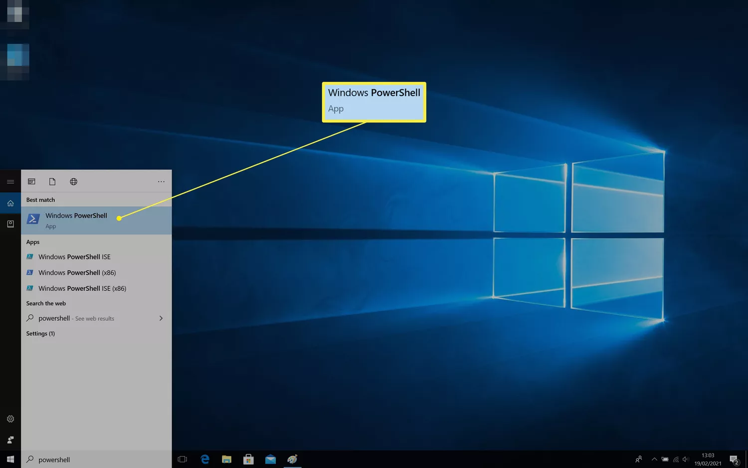
Task: Click the PowerShell ISE (x86) app icon
Action: pyautogui.click(x=30, y=288)
